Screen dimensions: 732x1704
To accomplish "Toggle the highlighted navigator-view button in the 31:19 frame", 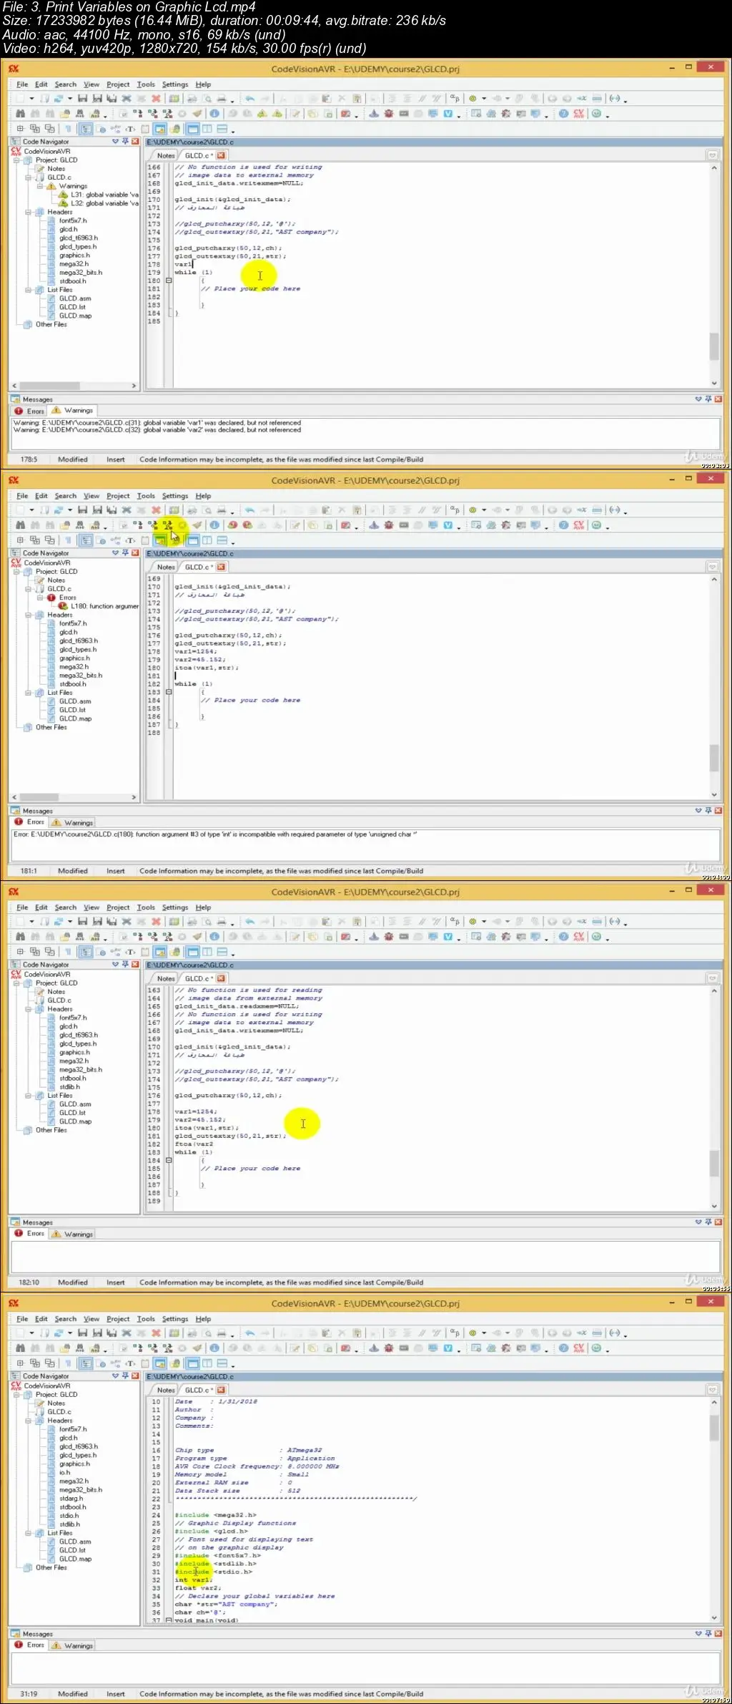I will [86, 1363].
